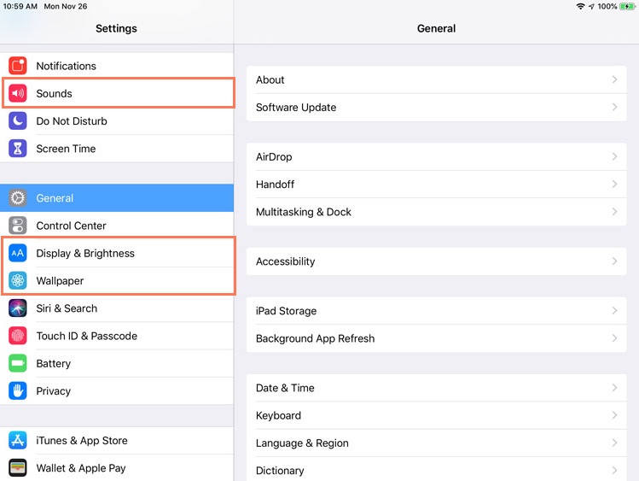Tap the Touch ID fingerprint icon
639x481 pixels.
[x=18, y=336]
